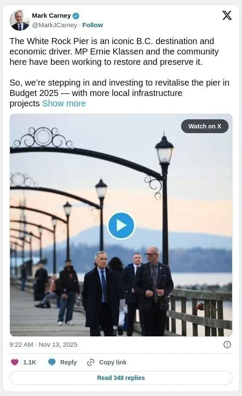Viewport: 242px width, 396px height.
Task: Follow the @MarkJCarney account
Action: 92,25
